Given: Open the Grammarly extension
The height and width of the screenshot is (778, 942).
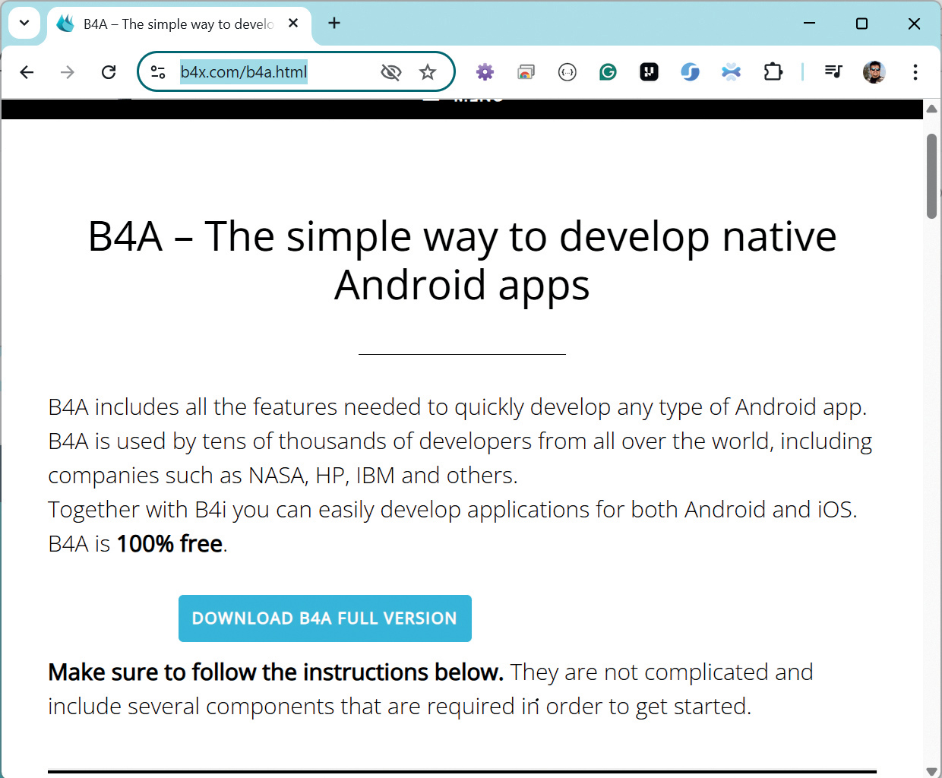Looking at the screenshot, I should (x=608, y=72).
